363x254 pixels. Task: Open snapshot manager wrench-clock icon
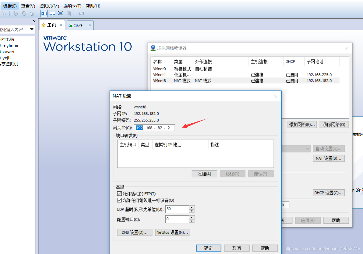coord(32,13)
